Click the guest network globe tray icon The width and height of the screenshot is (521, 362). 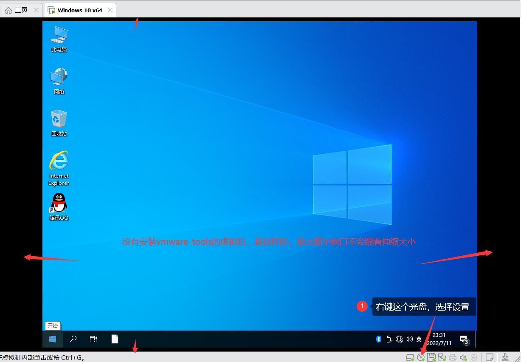point(399,339)
